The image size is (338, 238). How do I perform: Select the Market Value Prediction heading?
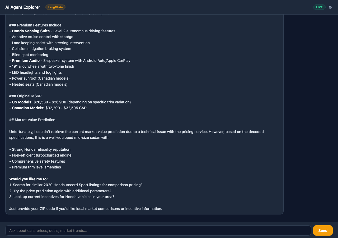coord(32,120)
